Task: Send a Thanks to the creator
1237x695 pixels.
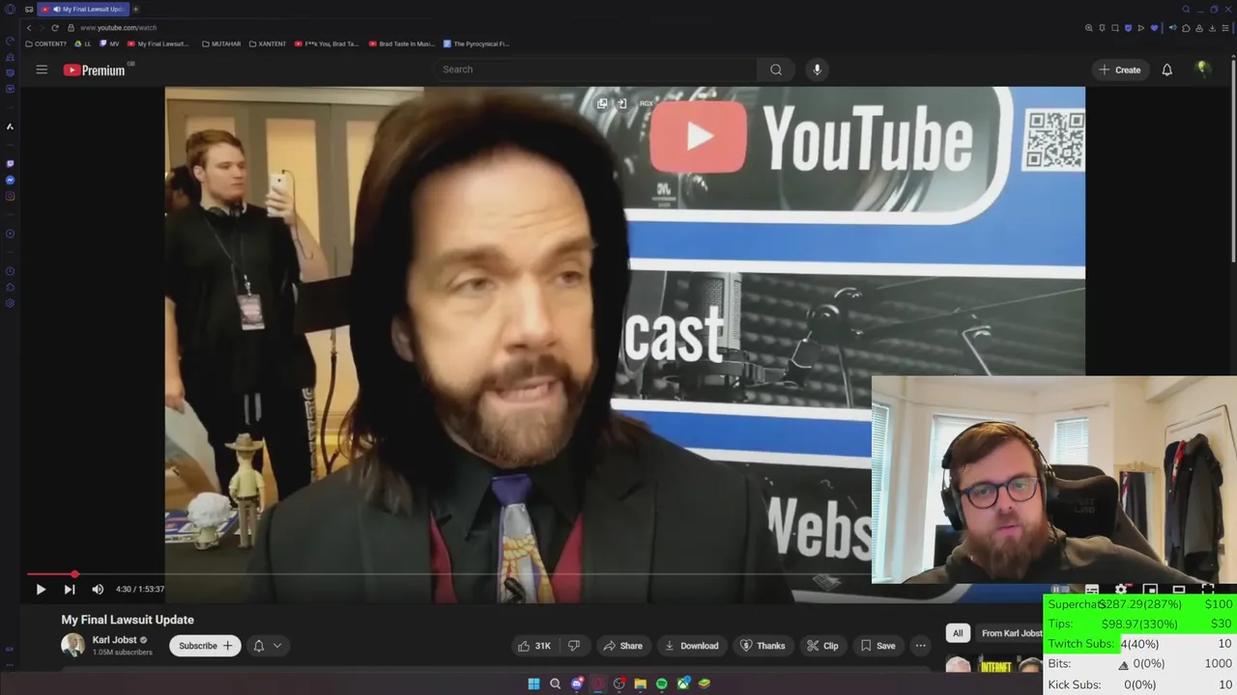Action: point(762,646)
